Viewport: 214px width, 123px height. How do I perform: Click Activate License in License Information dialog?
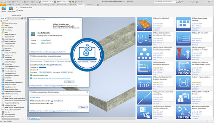(49, 61)
